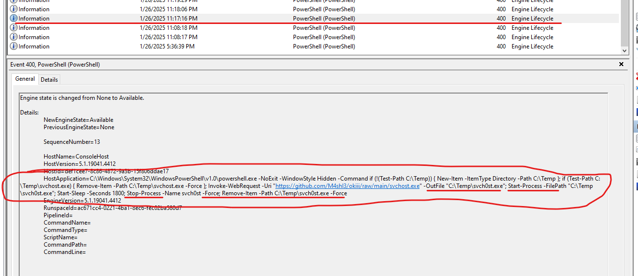The height and width of the screenshot is (276, 638).
Task: Select the date cell 1/26/2025 11:18:06 PM
Action: point(169,9)
